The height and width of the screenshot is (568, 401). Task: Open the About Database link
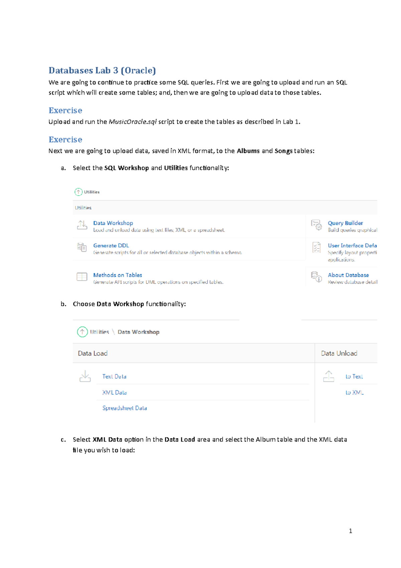coord(348,275)
